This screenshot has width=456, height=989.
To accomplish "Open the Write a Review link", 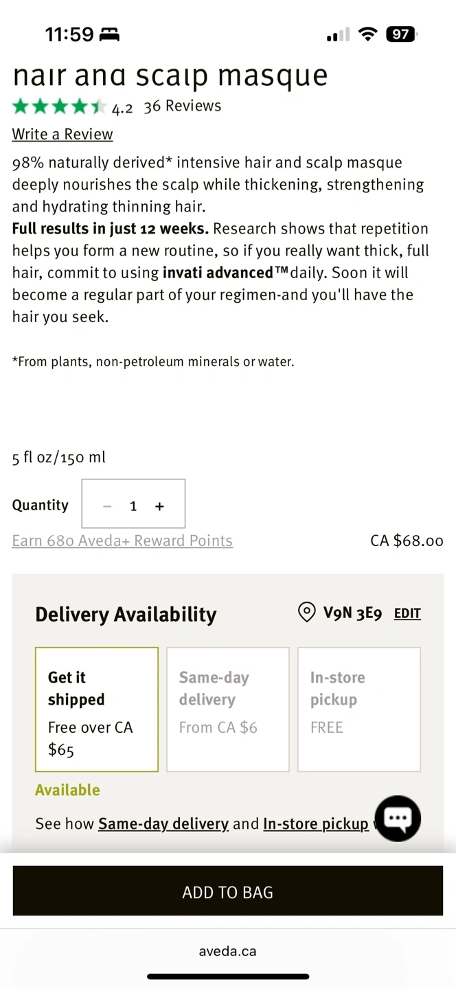I will point(62,135).
